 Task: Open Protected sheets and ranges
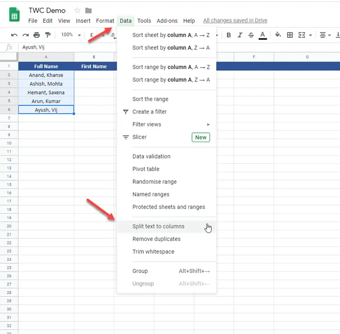coord(167,207)
